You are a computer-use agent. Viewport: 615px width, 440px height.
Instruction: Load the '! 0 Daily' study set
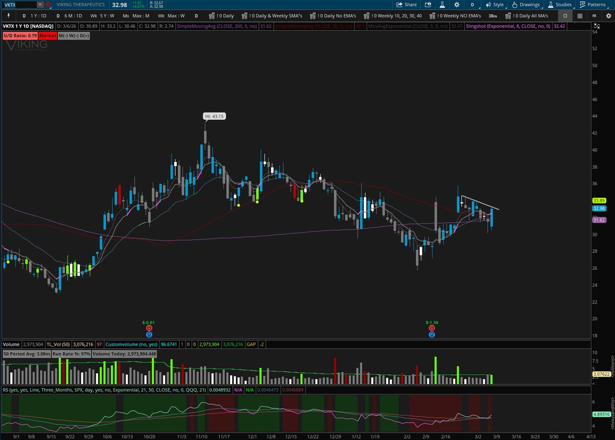(220, 16)
